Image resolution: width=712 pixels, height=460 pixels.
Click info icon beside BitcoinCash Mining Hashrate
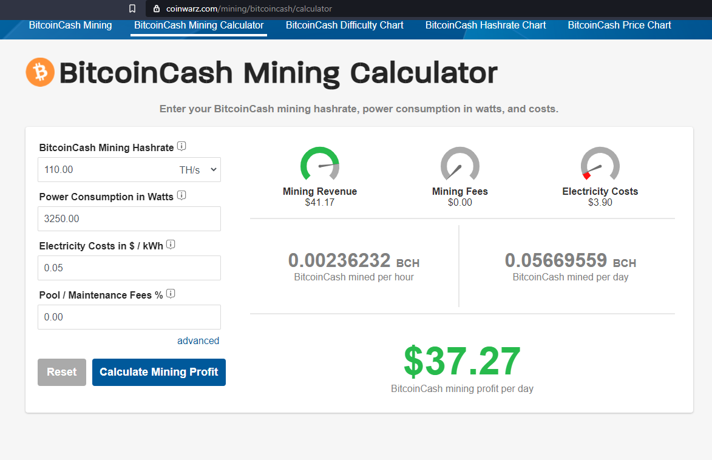(x=181, y=146)
